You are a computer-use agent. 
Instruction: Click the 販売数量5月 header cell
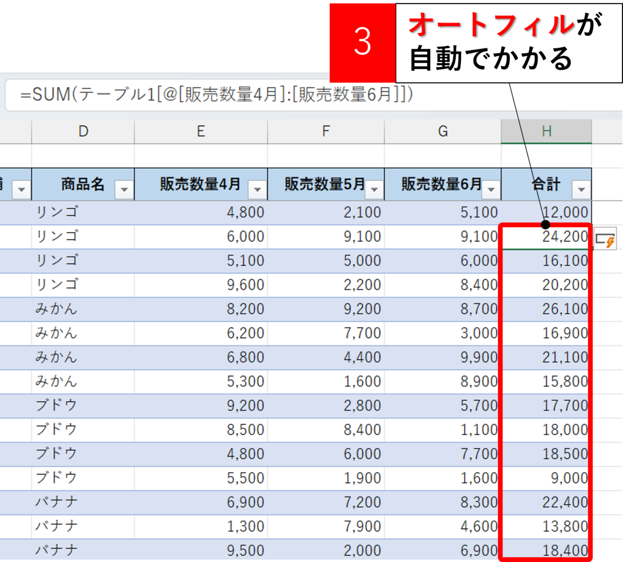click(x=326, y=184)
